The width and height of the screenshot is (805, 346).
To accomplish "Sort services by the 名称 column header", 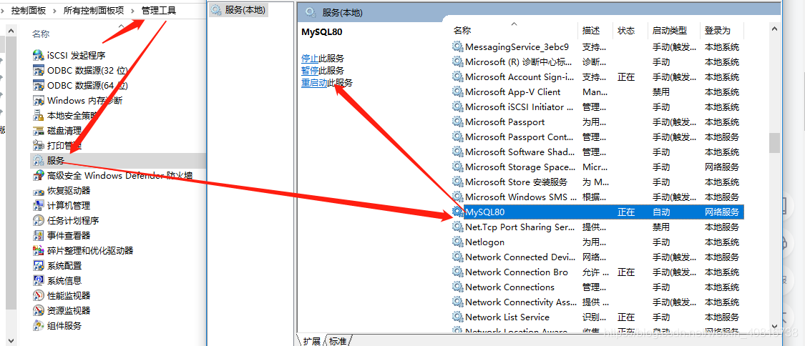I will (514, 30).
